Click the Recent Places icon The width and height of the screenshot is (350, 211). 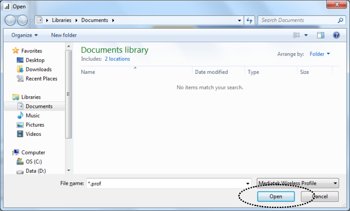click(20, 78)
